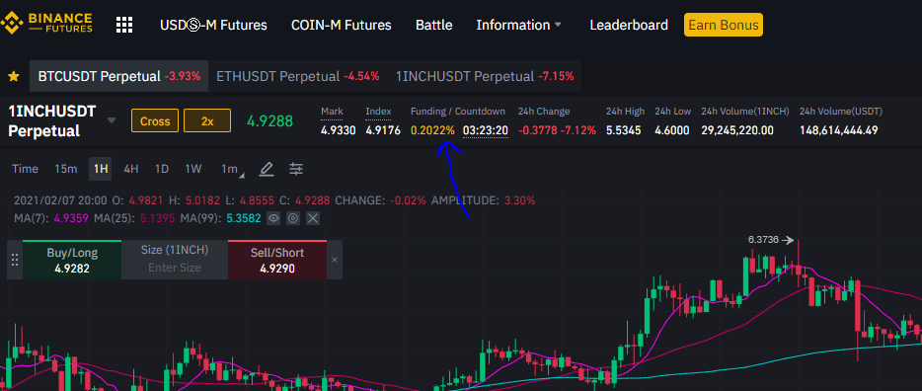Click the AMPLITUDE value 3.30%
The width and height of the screenshot is (922, 391).
[519, 200]
